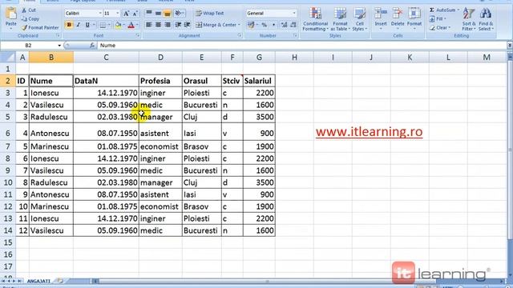Open the Fill menu
513x288 pixels.
pyautogui.click(x=438, y=19)
